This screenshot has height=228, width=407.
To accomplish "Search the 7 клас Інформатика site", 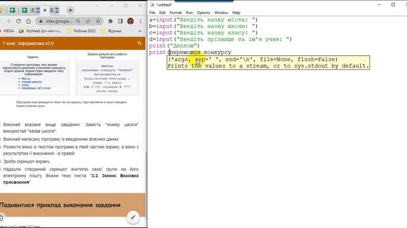I will coord(139,43).
